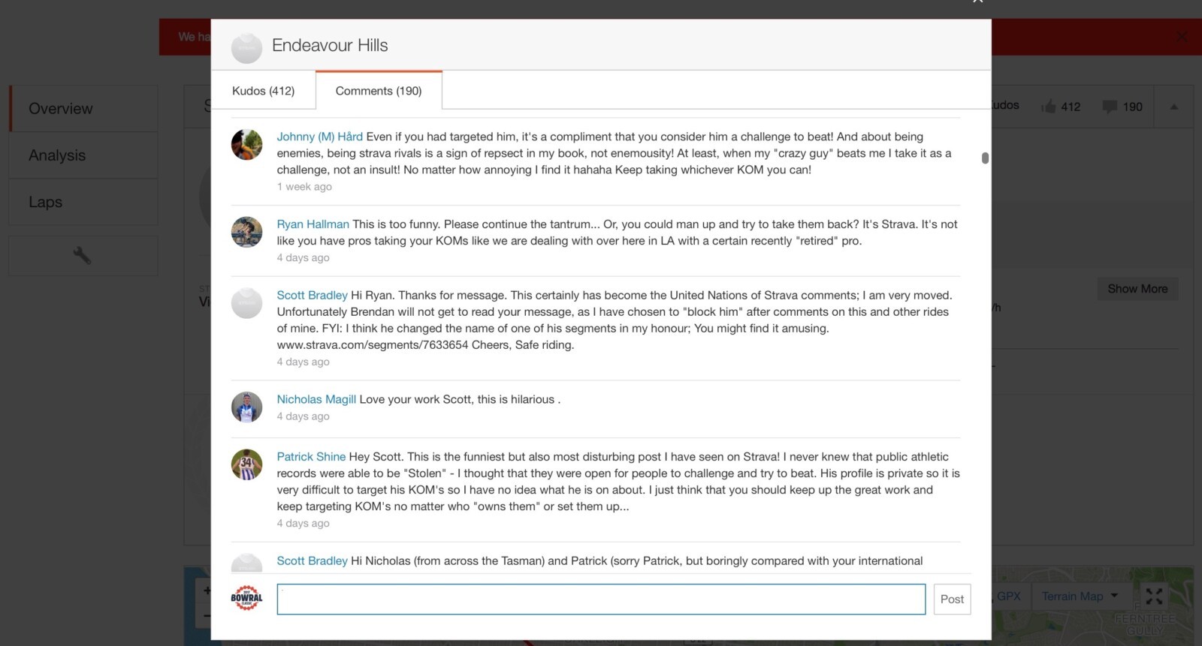Select the Comments (190) tab
1202x646 pixels.
point(379,91)
